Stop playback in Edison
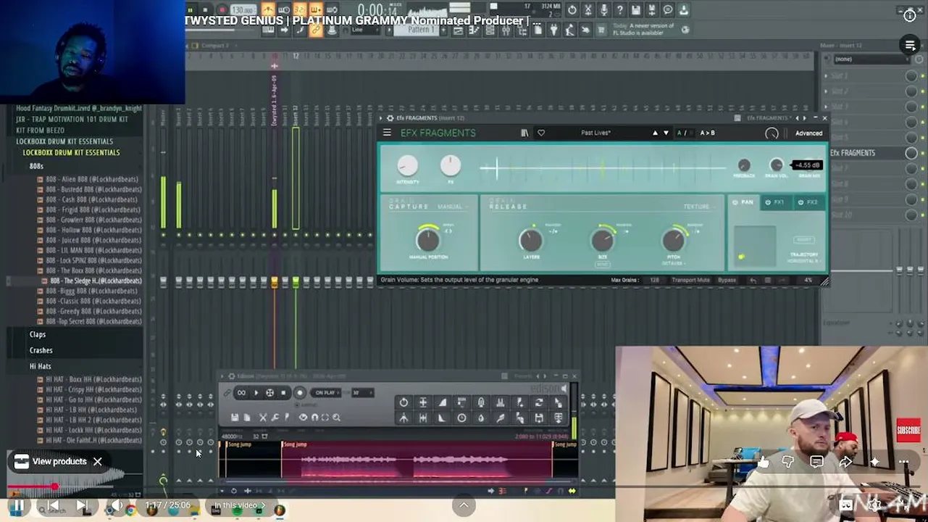 tap(283, 393)
